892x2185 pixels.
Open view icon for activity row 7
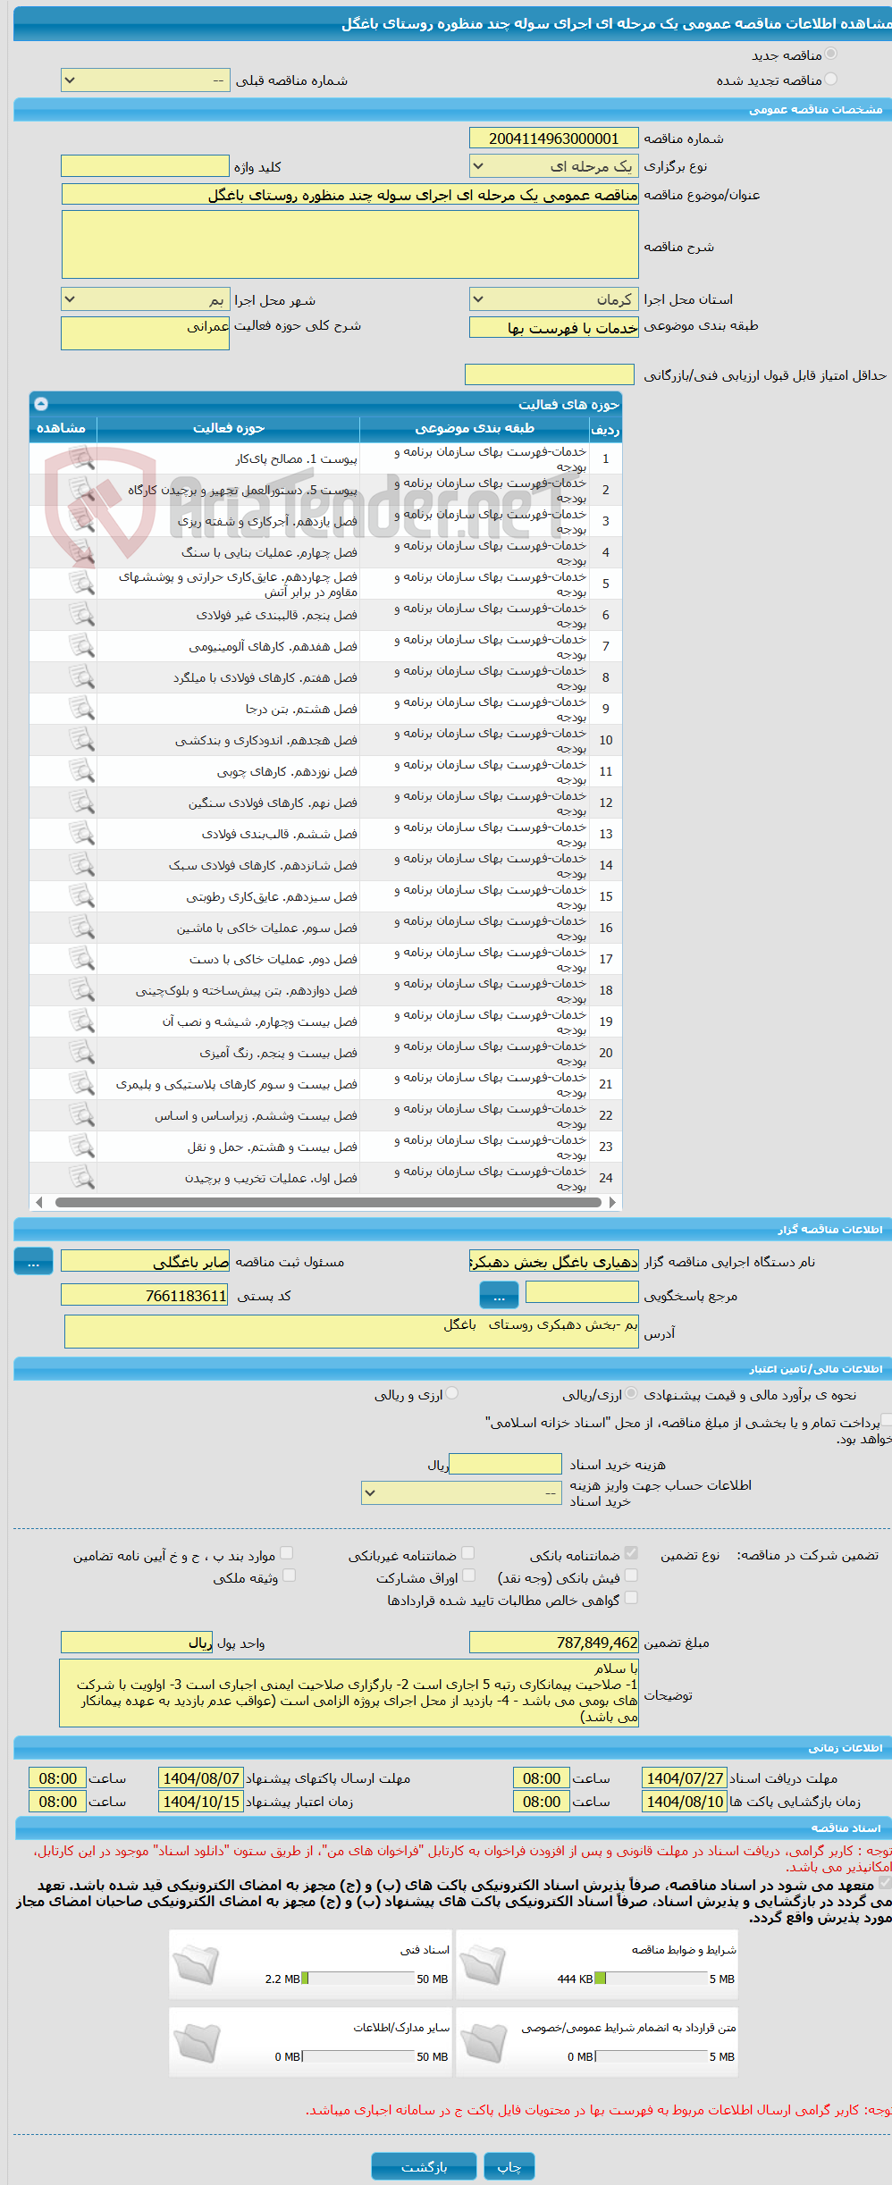tap(81, 646)
